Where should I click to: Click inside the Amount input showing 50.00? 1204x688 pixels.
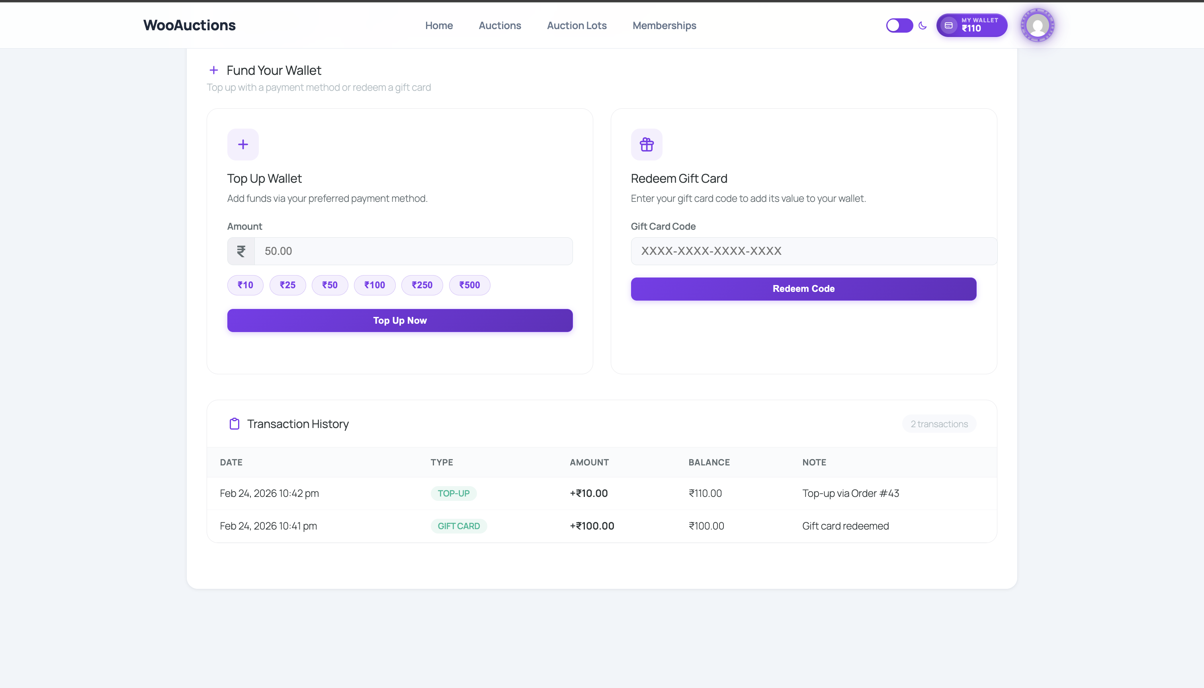413,251
